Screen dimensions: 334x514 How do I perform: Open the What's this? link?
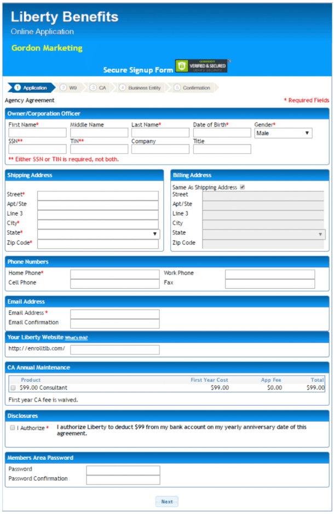pos(76,338)
